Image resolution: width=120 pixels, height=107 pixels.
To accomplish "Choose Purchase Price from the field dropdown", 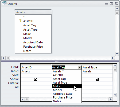I will click(67, 97).
